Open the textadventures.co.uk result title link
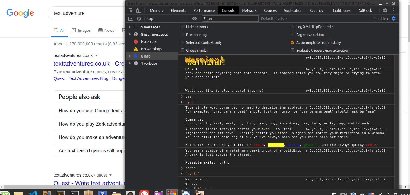Screen dimensions: 410x195 pos(89,64)
